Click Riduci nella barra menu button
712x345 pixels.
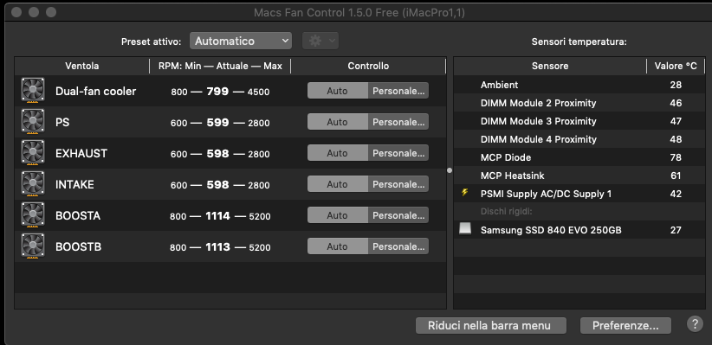point(491,325)
